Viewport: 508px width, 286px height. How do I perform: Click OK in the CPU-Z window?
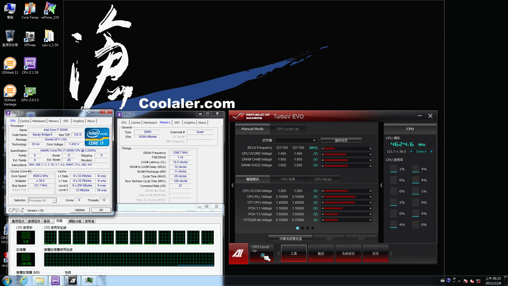point(101,210)
